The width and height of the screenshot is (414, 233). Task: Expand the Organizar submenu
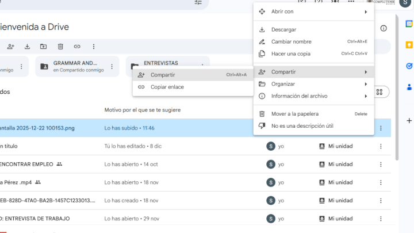coord(314,84)
